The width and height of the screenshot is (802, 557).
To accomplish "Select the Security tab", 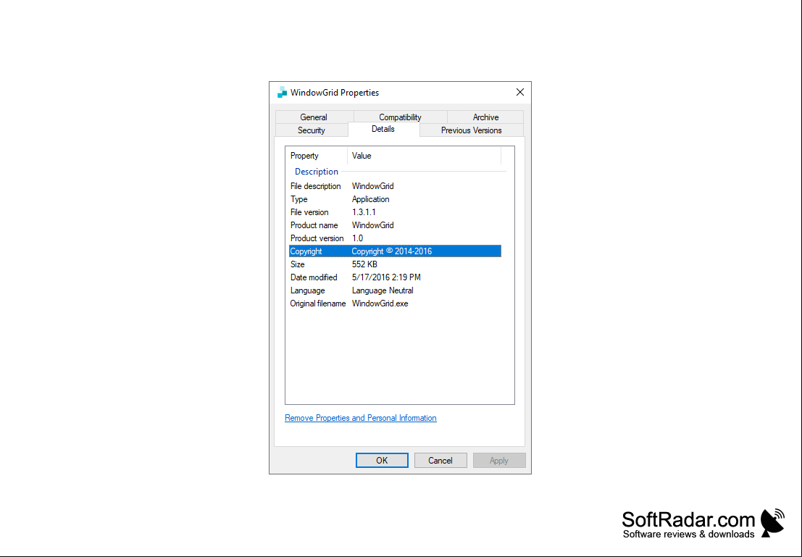I will (x=311, y=130).
